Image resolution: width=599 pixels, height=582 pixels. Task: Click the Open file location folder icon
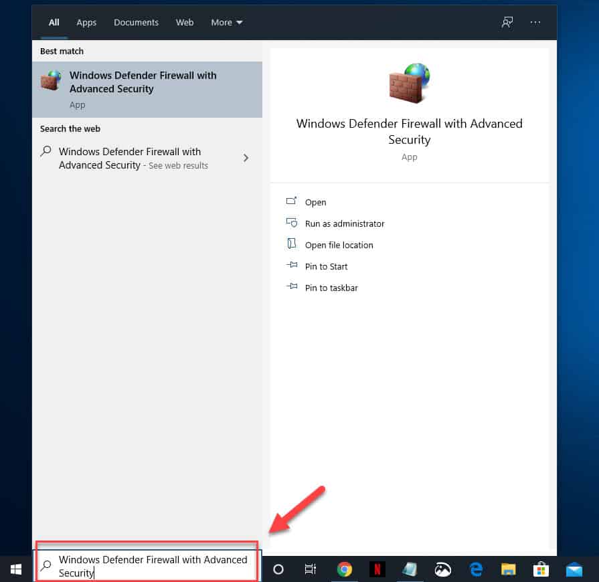tap(292, 244)
